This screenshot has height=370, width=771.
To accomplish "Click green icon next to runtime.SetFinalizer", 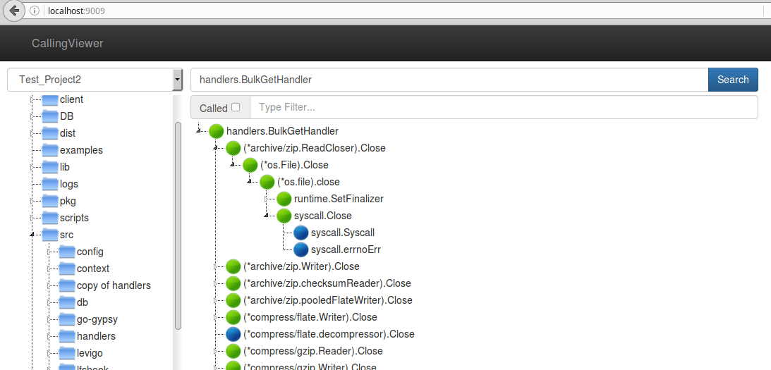I will [284, 199].
